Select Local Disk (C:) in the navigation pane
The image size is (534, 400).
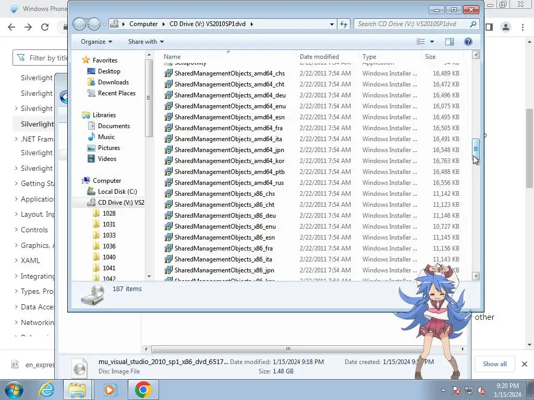(x=117, y=192)
